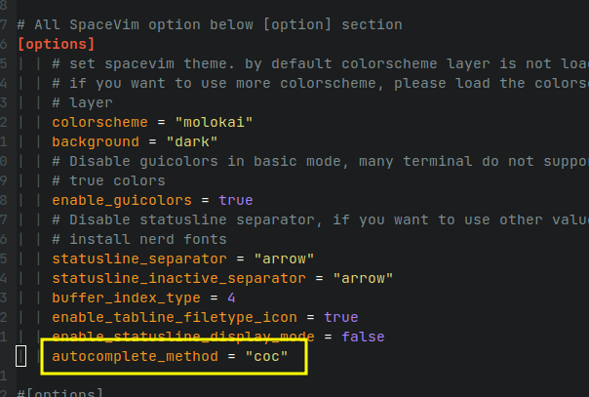Viewport: 589px width, 397px height.
Task: Click the [options] section header
Action: 57,44
